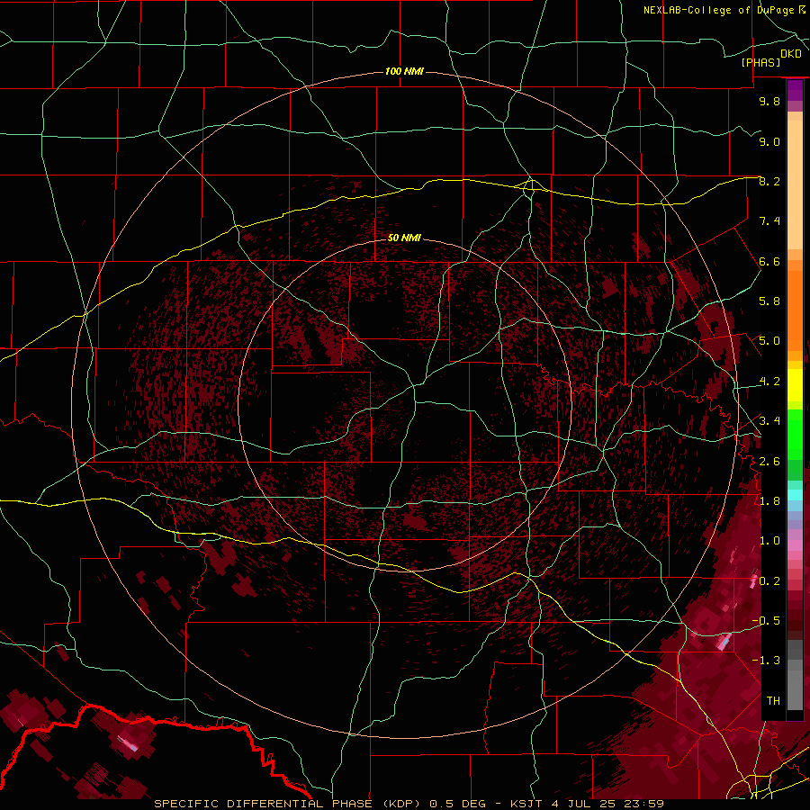The height and width of the screenshot is (810, 810).
Task: Click the 1.0 value on color scale
Action: tap(769, 541)
